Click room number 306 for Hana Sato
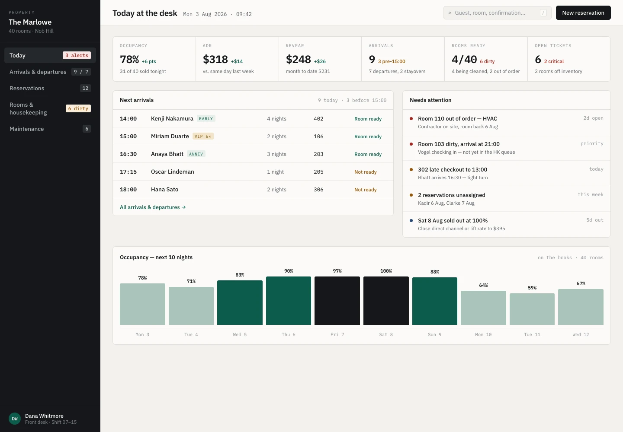Image resolution: width=623 pixels, height=432 pixels. point(318,190)
